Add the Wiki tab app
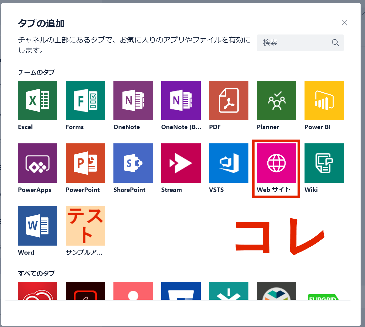365x327 pixels. click(x=324, y=163)
